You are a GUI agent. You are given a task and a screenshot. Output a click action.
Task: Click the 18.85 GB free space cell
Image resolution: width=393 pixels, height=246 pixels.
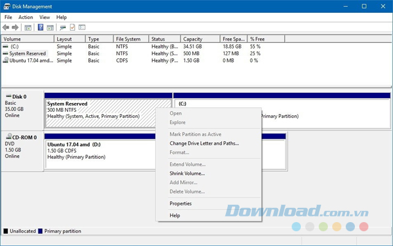232,47
